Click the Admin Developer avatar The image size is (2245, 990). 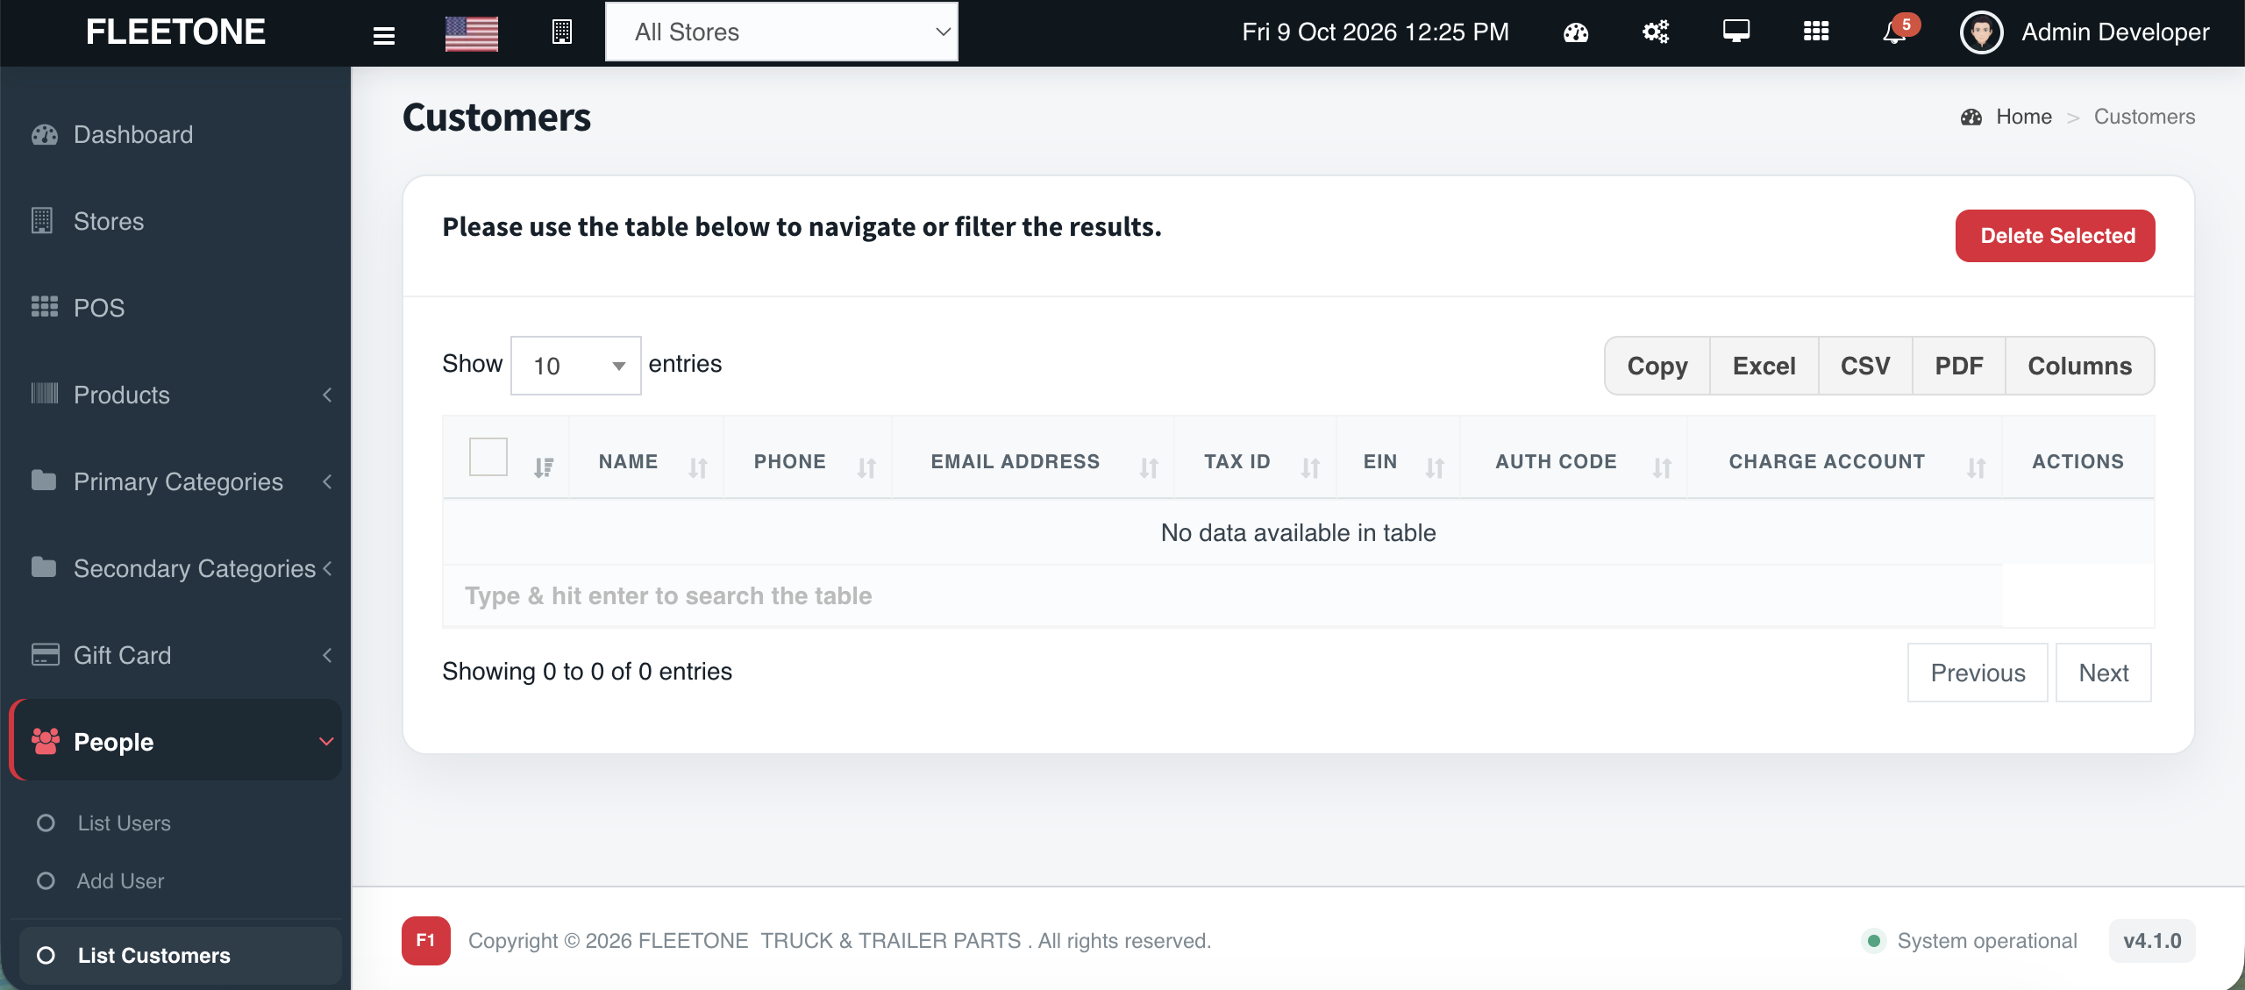pos(1982,33)
